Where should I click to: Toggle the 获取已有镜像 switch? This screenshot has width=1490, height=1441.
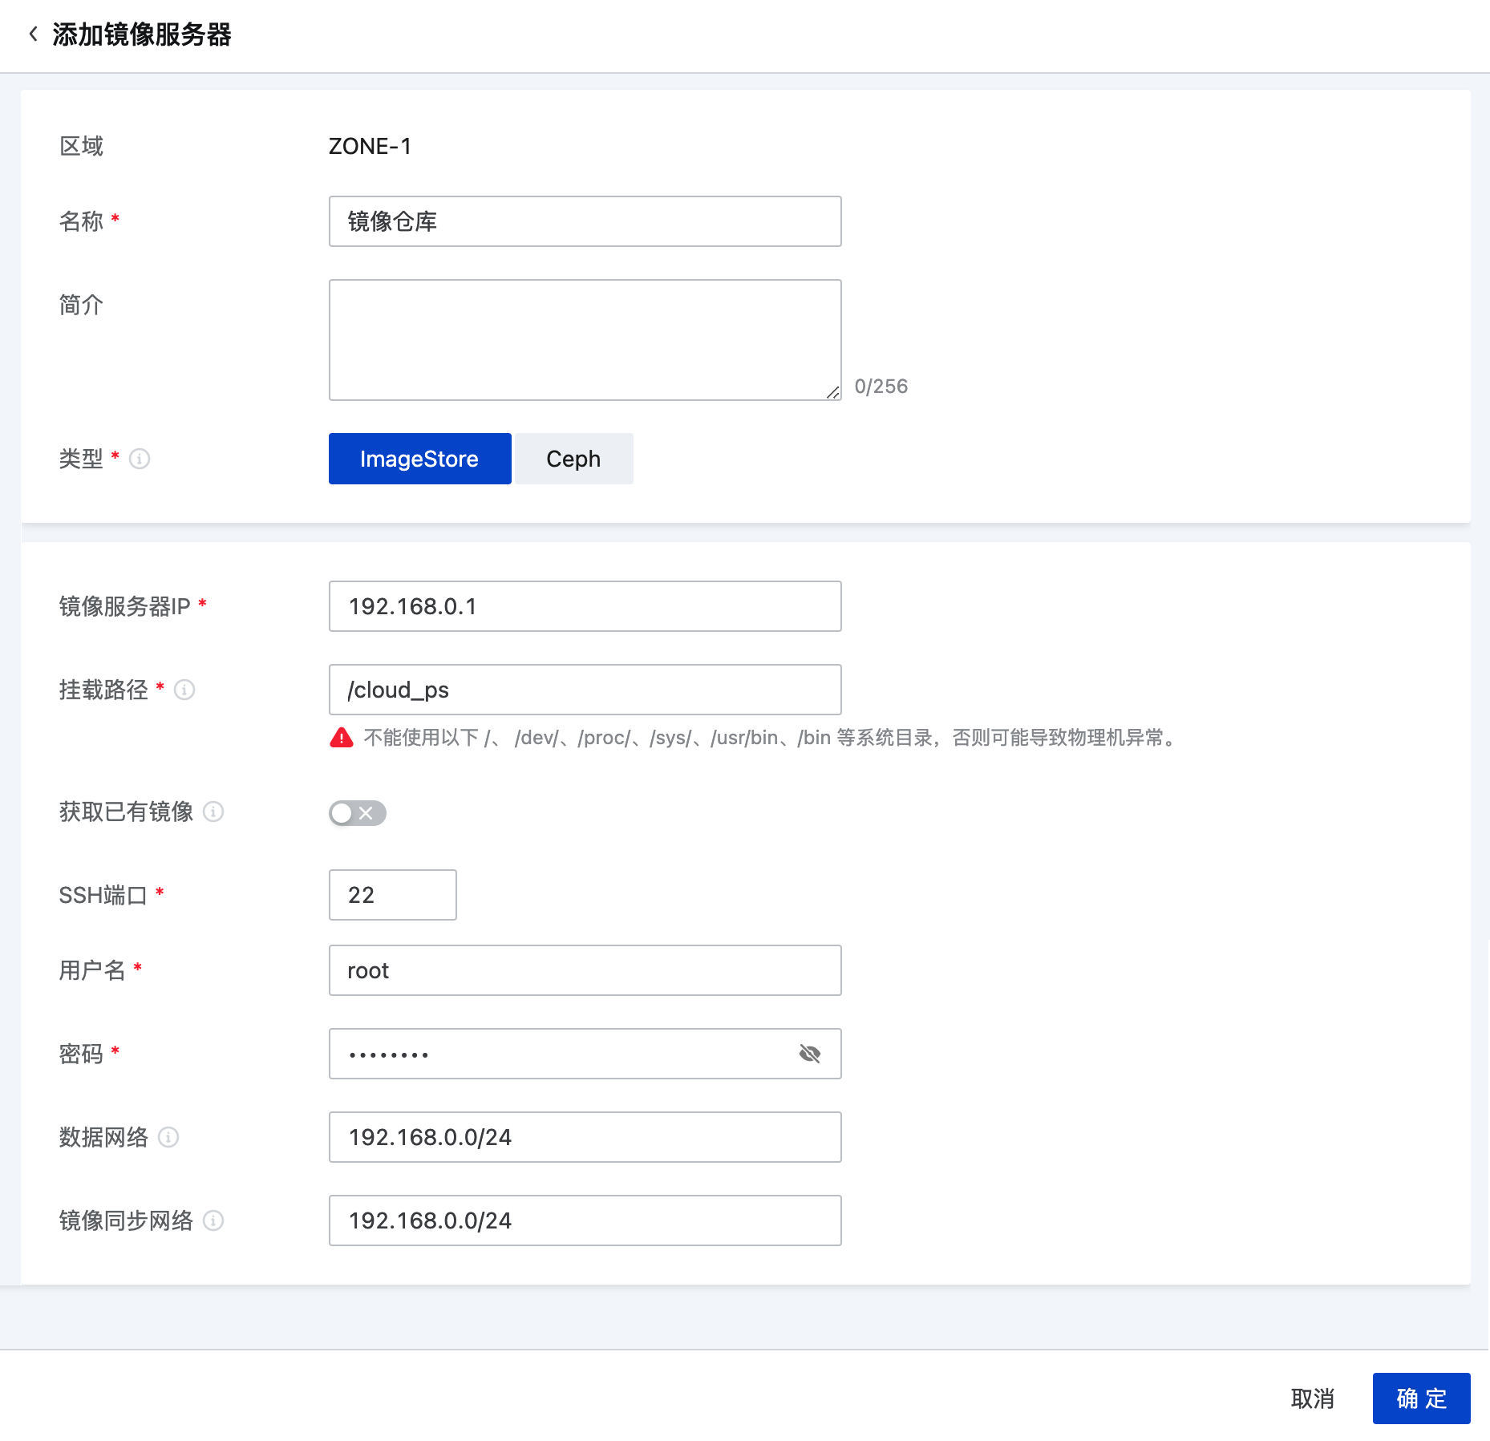[357, 813]
